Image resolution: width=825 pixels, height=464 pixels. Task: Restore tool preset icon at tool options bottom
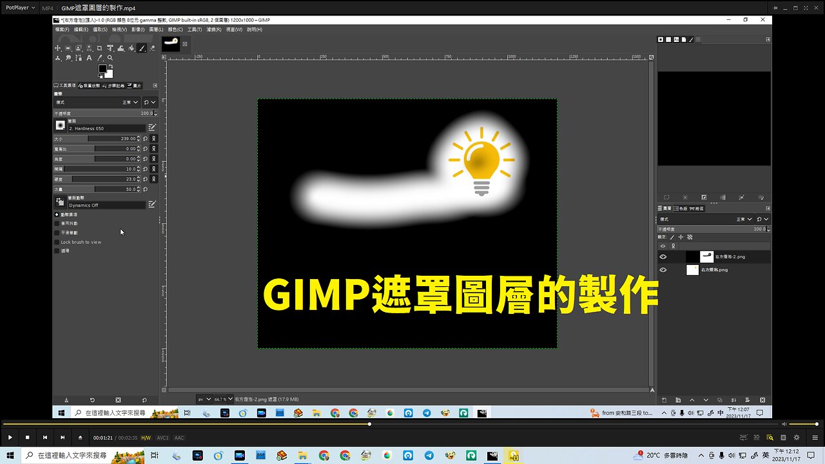(x=92, y=400)
